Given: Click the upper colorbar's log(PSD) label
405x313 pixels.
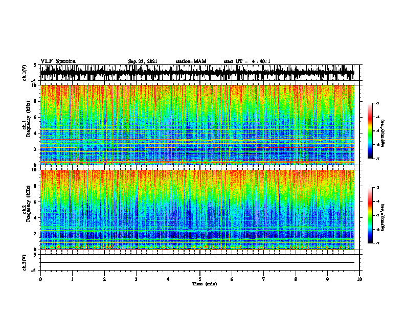Looking at the screenshot, I should click(383, 133).
